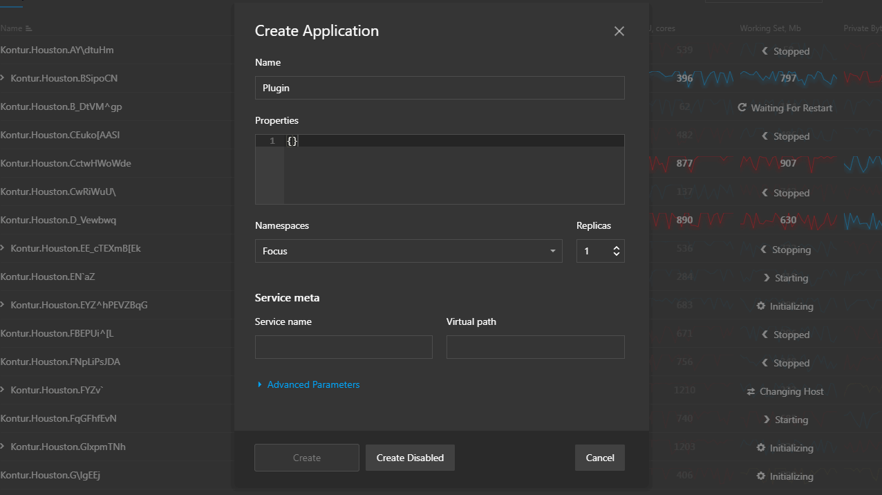
Task: Click the Name field containing "Plugin"
Action: click(x=440, y=88)
